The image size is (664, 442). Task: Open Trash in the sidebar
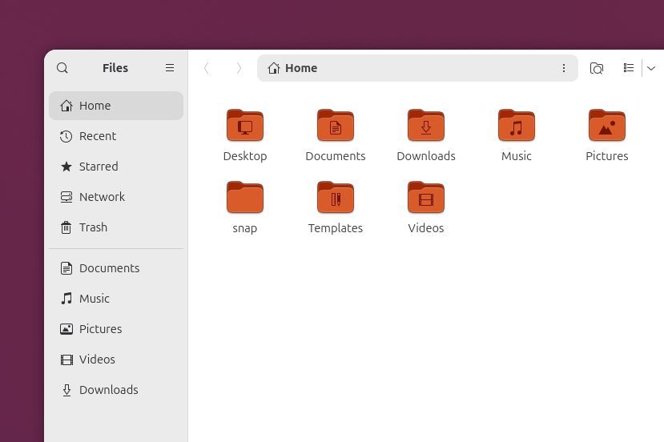[93, 227]
